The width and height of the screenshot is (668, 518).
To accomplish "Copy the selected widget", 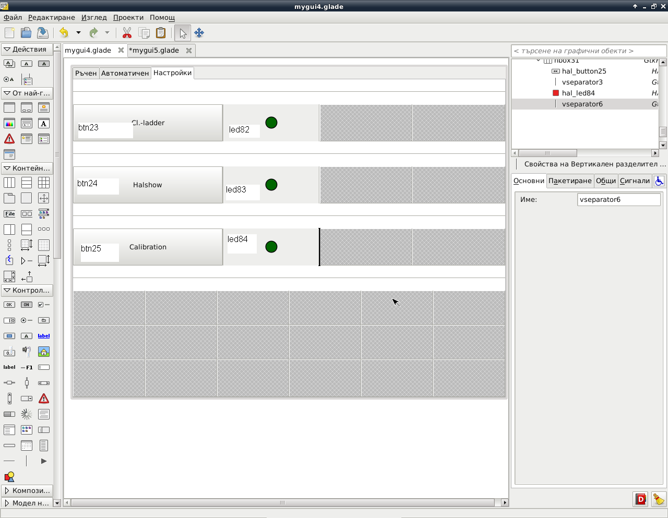I will tap(144, 33).
